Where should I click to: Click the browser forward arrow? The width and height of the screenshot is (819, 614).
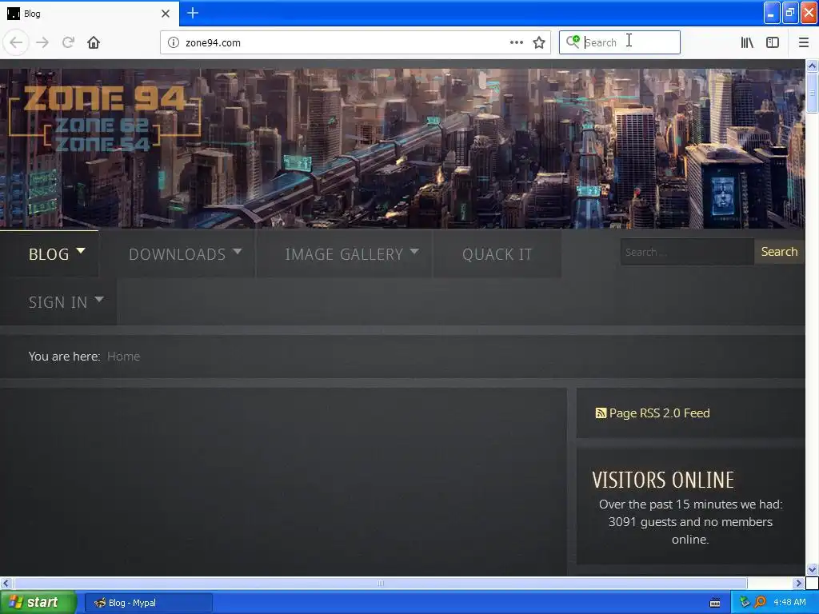[42, 42]
